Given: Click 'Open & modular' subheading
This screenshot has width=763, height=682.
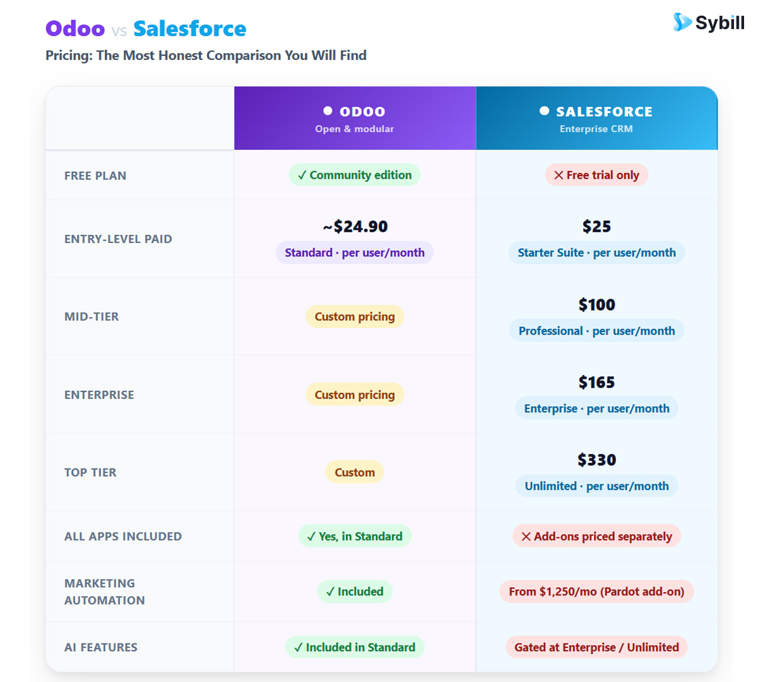Looking at the screenshot, I should pos(355,129).
